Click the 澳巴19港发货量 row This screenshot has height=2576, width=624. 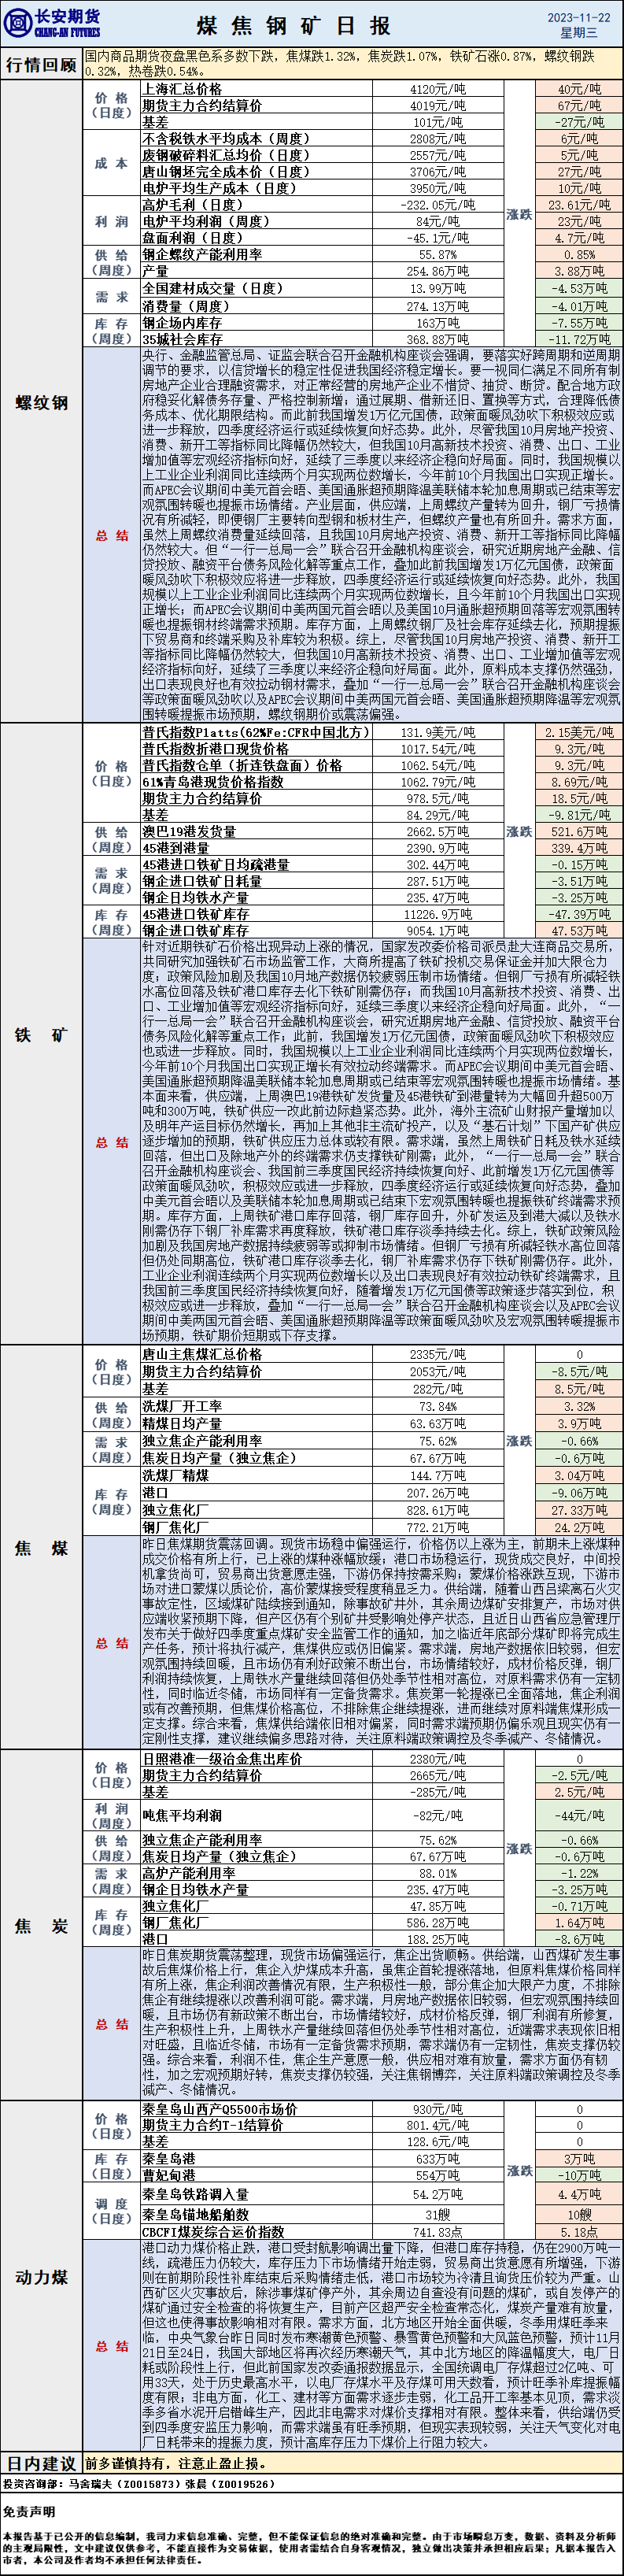point(189,831)
